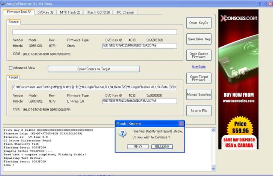Image resolution: width=273 pixels, height=176 pixels.
Task: Click the Source DVD Key field
Action: pyautogui.click(x=139, y=46)
